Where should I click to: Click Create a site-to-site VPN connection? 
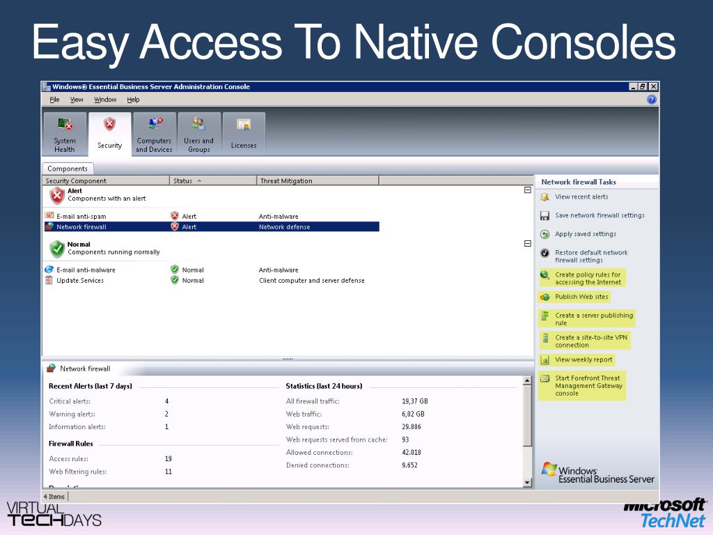click(x=590, y=341)
